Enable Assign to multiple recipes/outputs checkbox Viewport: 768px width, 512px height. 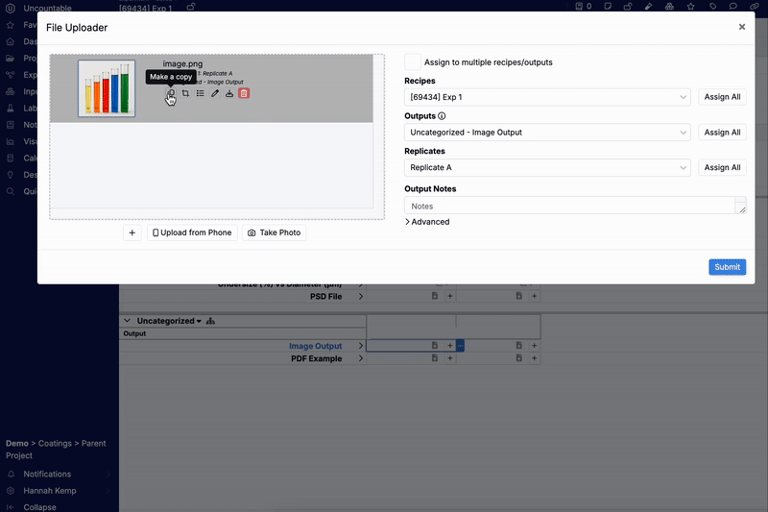[413, 61]
